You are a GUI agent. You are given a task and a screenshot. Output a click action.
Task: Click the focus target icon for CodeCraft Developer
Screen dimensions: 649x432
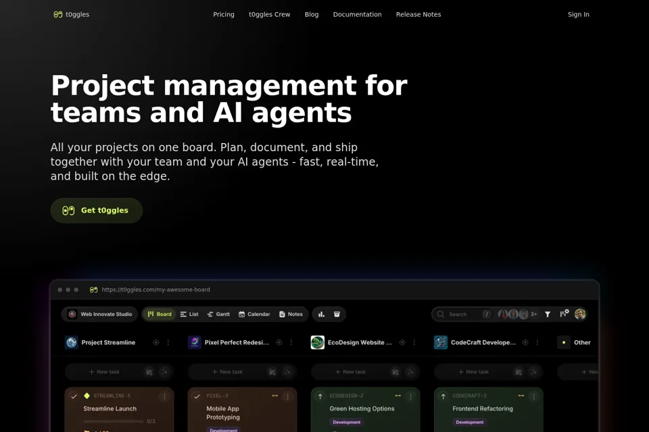pos(525,342)
